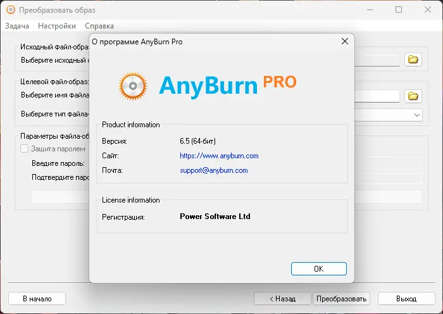Viewport: 443px width, 314px height.
Task: Click the Регистрация: label
Action: point(123,217)
